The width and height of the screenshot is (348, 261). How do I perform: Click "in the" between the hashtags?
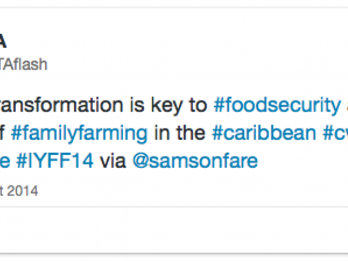click(180, 134)
